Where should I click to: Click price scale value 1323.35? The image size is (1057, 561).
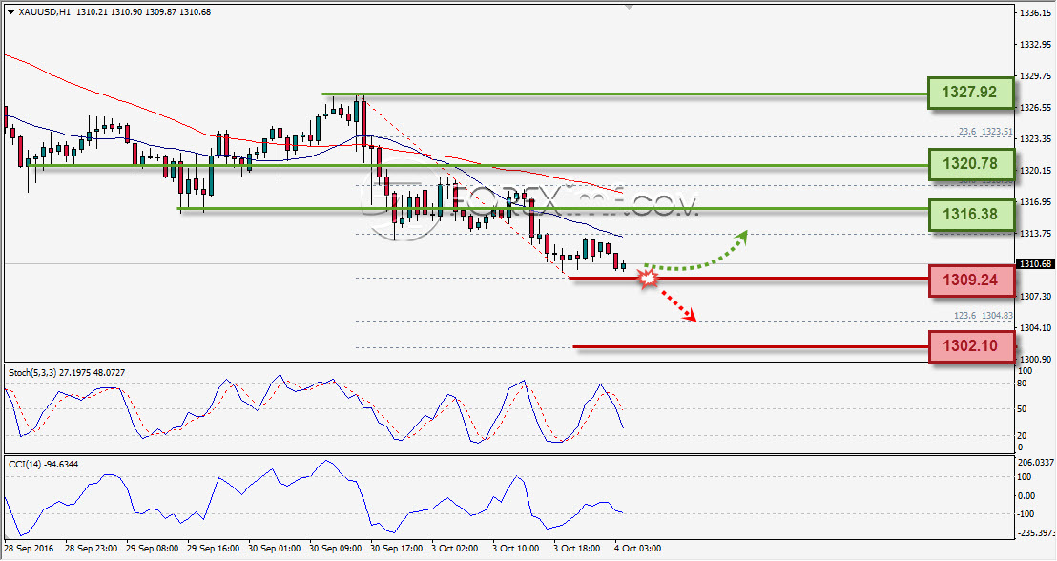coord(1035,139)
